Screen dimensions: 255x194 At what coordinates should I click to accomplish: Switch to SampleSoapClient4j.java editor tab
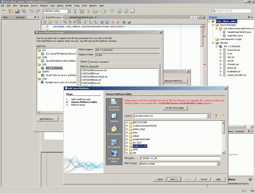[81, 17]
